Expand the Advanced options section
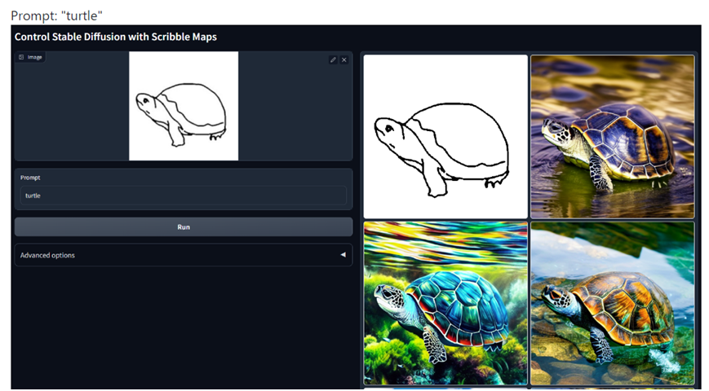The height and width of the screenshot is (391, 709). click(x=183, y=255)
